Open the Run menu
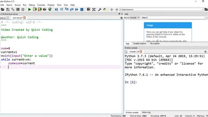Screen dimensions: 208x117 pos(25,5)
